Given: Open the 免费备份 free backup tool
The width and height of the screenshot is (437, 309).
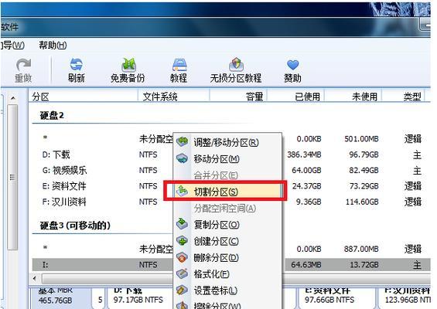Looking at the screenshot, I should point(128,70).
